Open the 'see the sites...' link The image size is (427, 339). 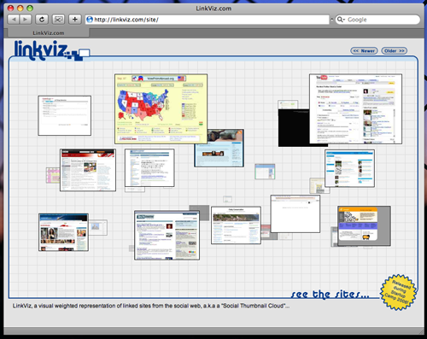330,294
